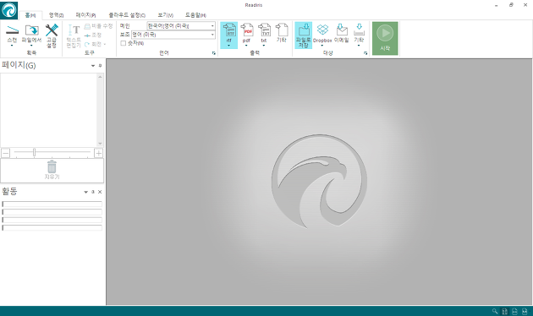Click the last page-view icon in status bar
This screenshot has width=533, height=316.
(x=525, y=311)
